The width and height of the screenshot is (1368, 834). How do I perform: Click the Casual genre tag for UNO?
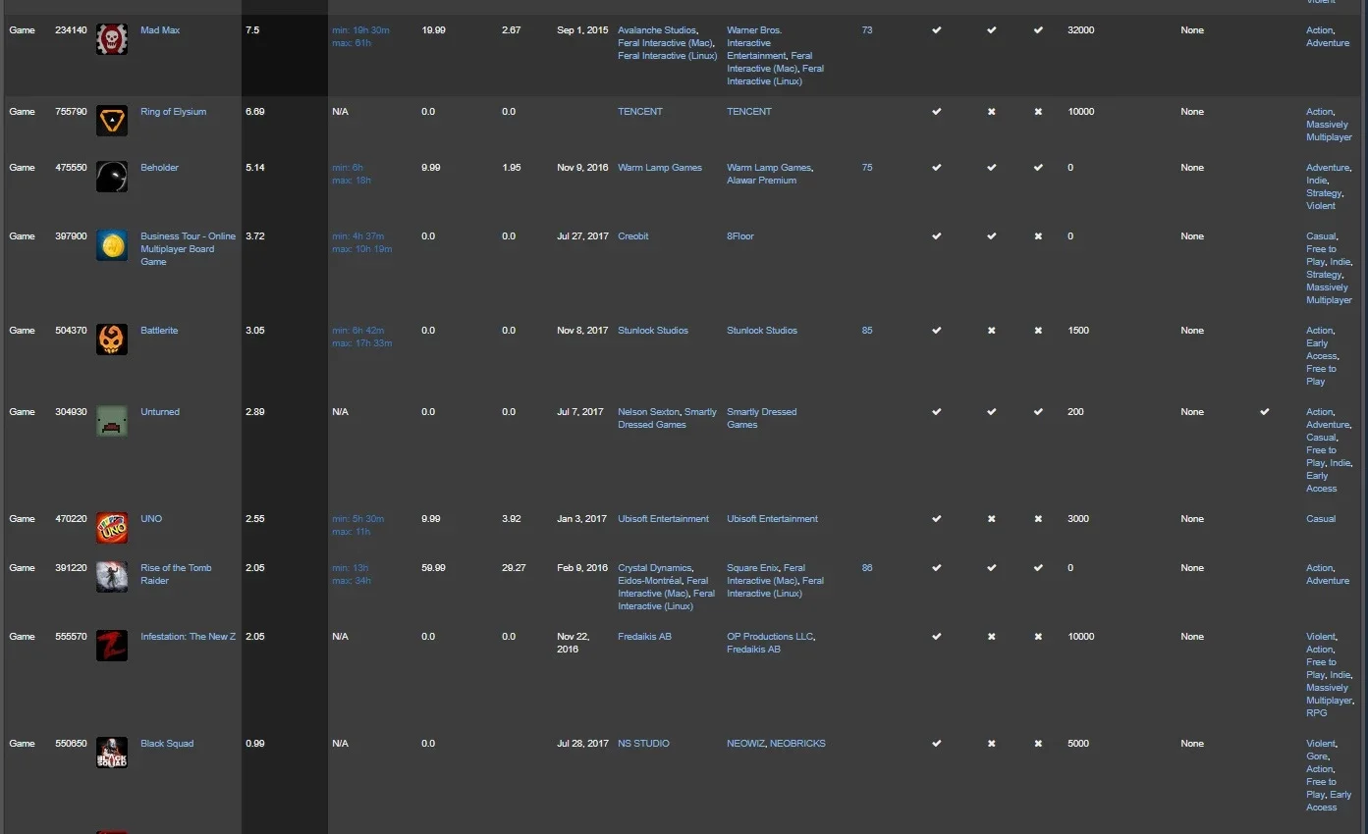pyautogui.click(x=1321, y=519)
